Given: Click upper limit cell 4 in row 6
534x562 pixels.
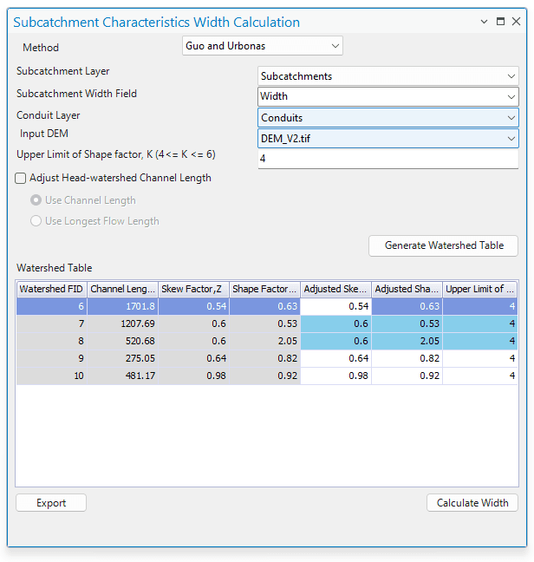Looking at the screenshot, I should tap(480, 306).
